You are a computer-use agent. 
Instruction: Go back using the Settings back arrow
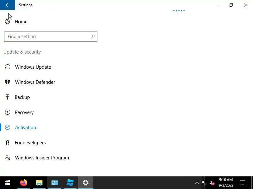click(x=7, y=5)
